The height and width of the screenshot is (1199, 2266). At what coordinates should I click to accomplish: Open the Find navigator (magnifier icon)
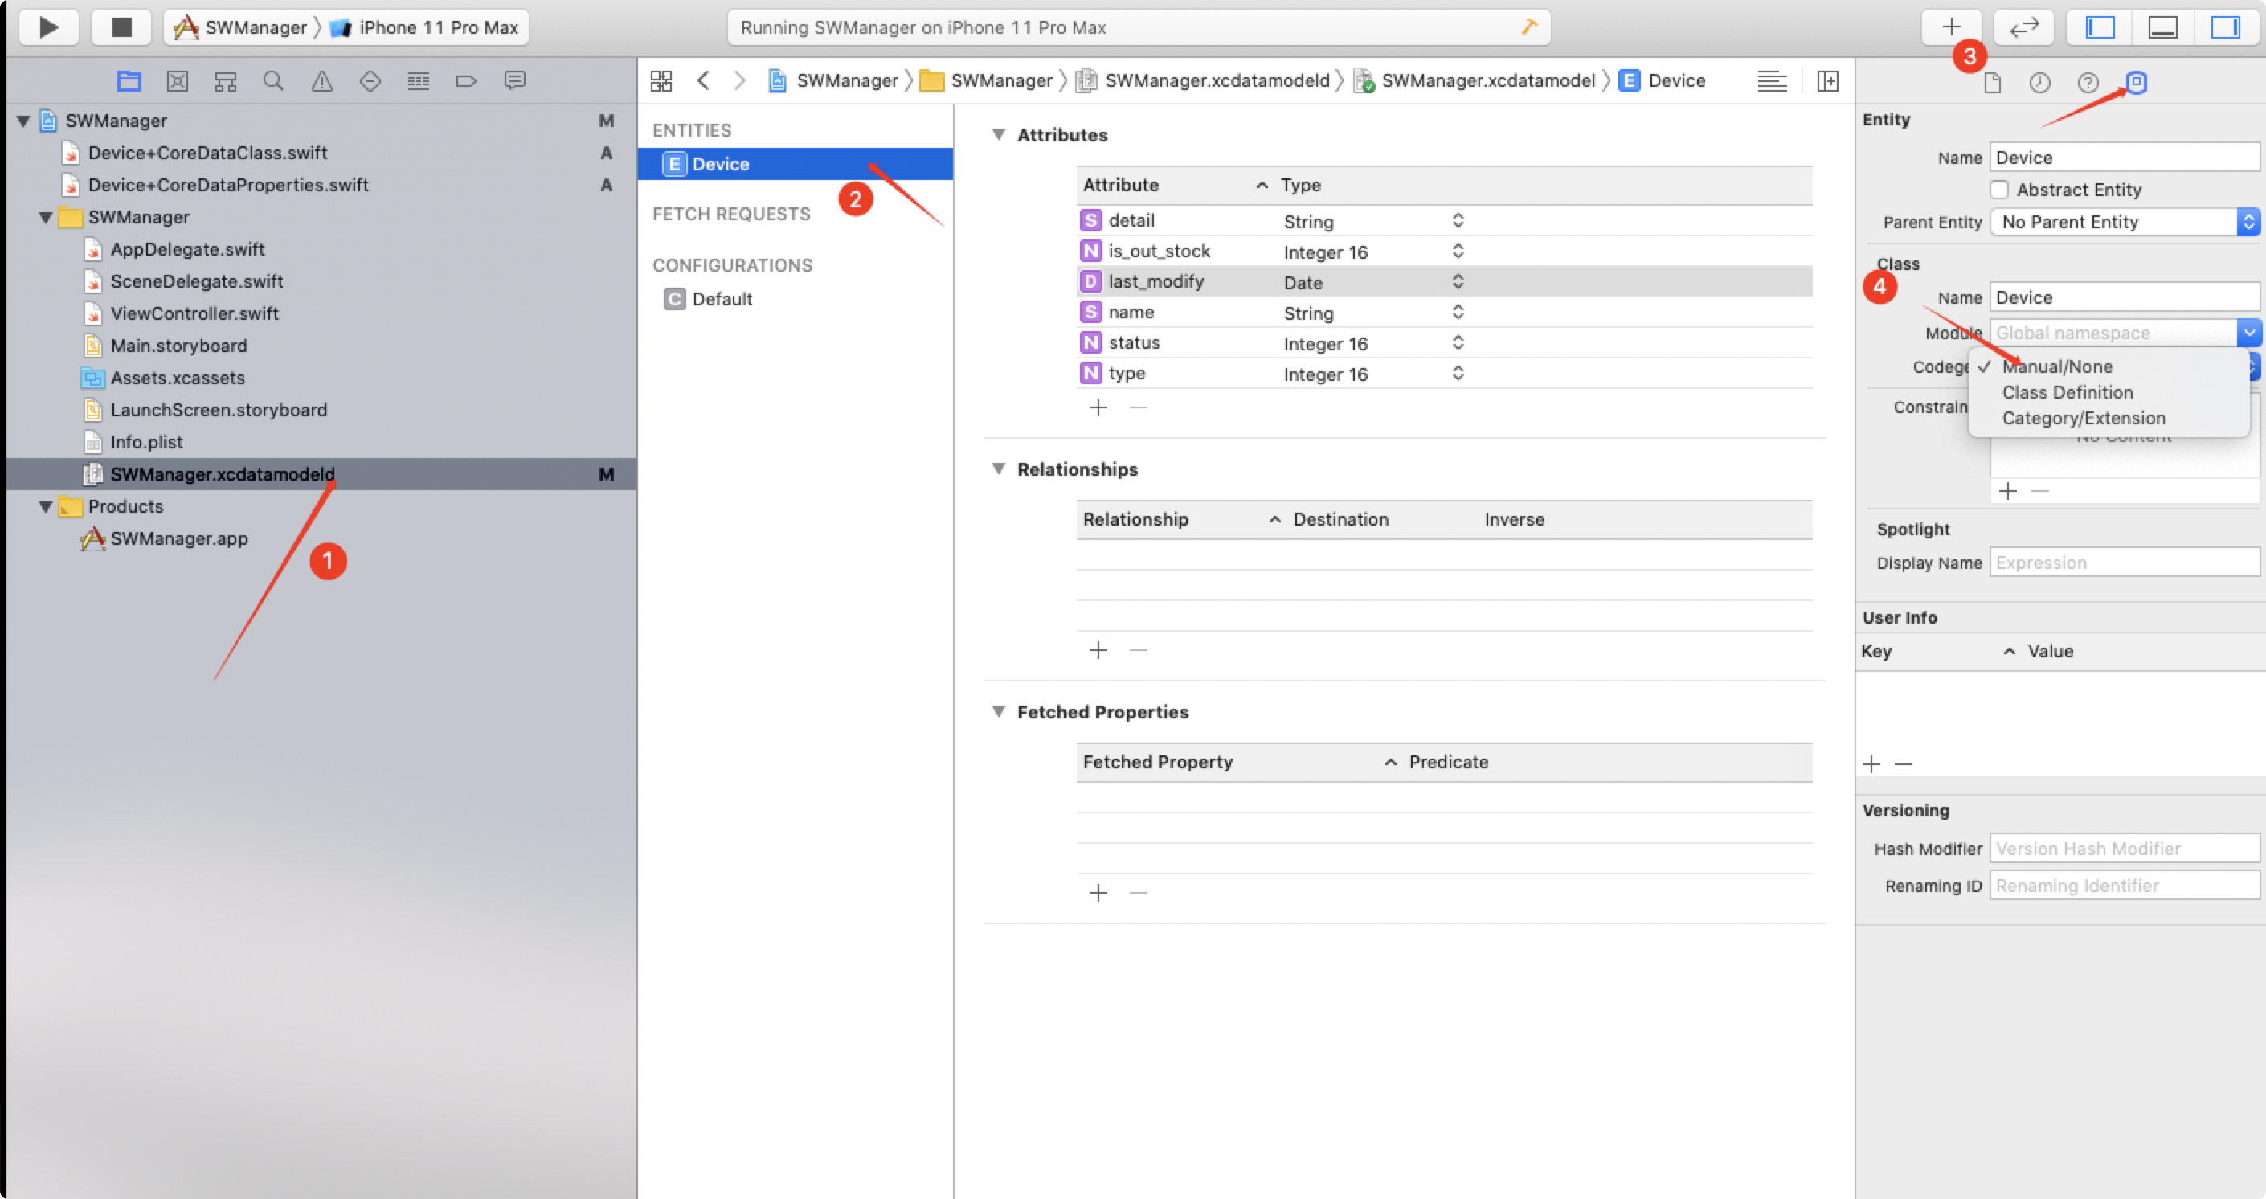coord(273,82)
